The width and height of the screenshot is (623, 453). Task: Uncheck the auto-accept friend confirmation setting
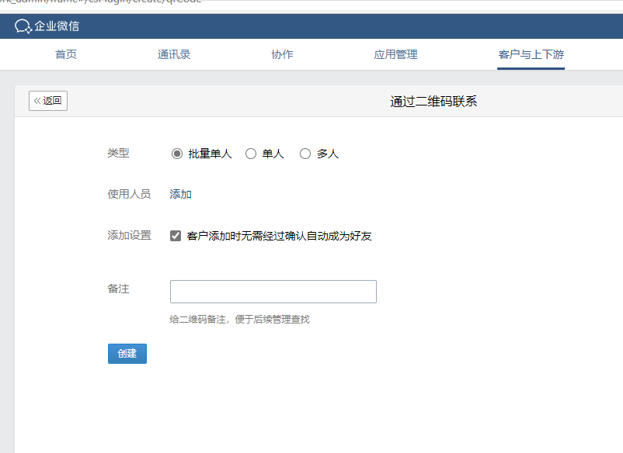[x=176, y=236]
